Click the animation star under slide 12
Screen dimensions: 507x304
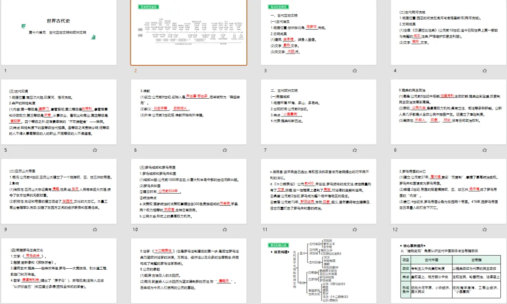pos(484,229)
